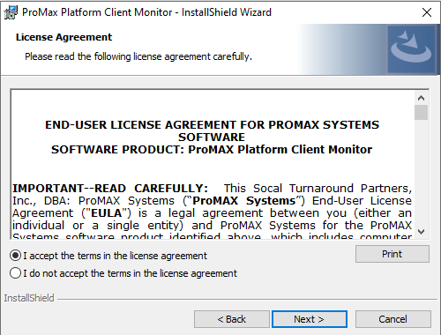Click the empty scrollbar track below the thumb

click(421, 173)
